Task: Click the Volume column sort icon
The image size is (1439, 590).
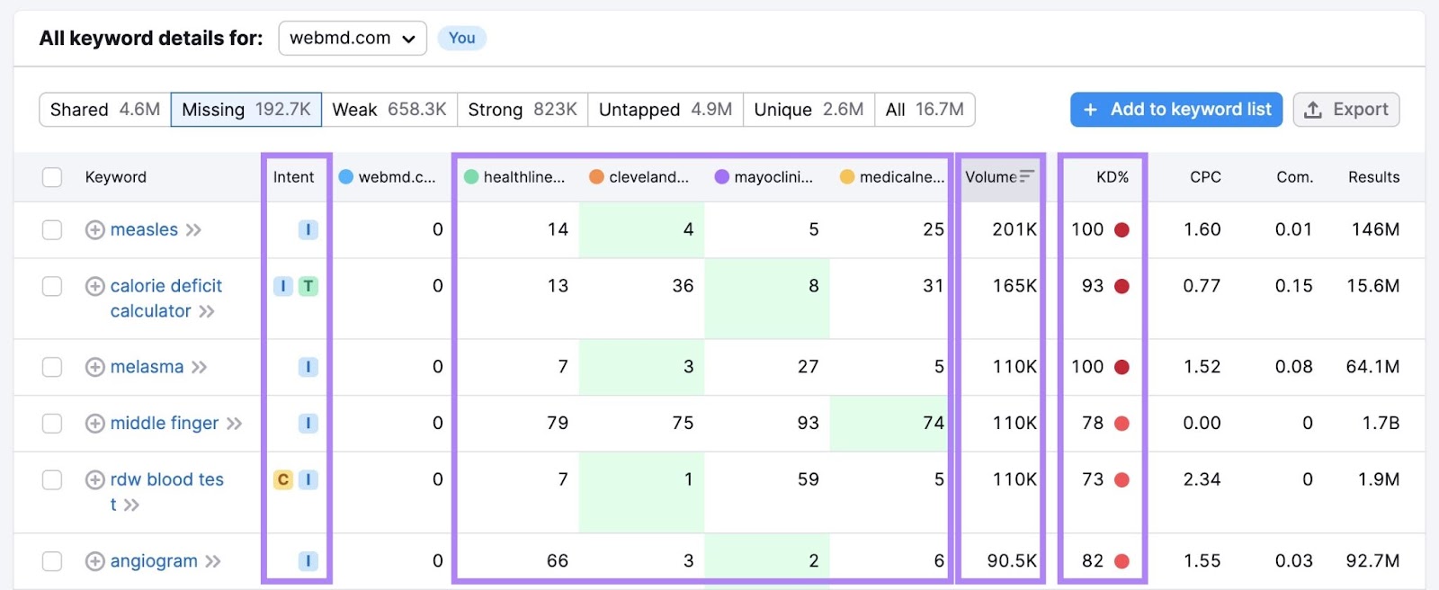Action: pos(1026,176)
